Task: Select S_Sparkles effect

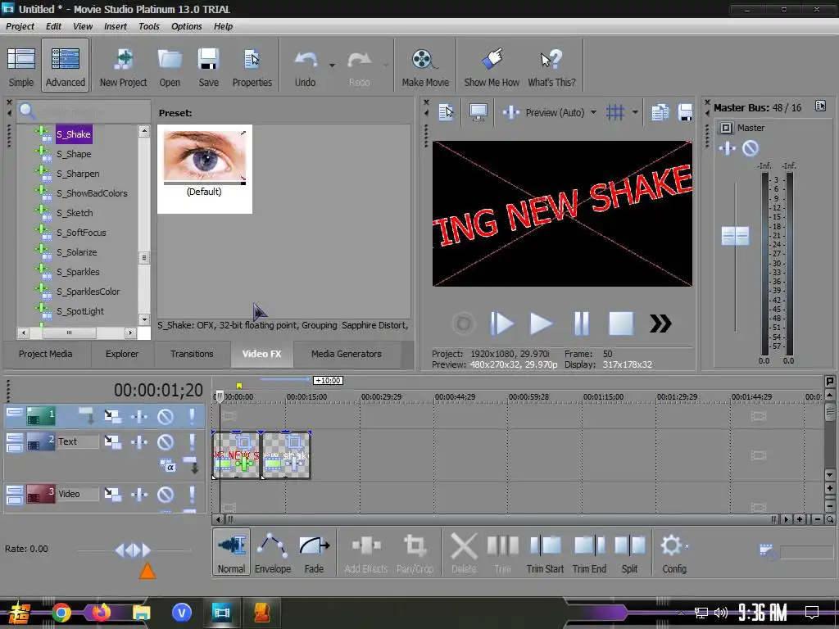Action: 78,272
